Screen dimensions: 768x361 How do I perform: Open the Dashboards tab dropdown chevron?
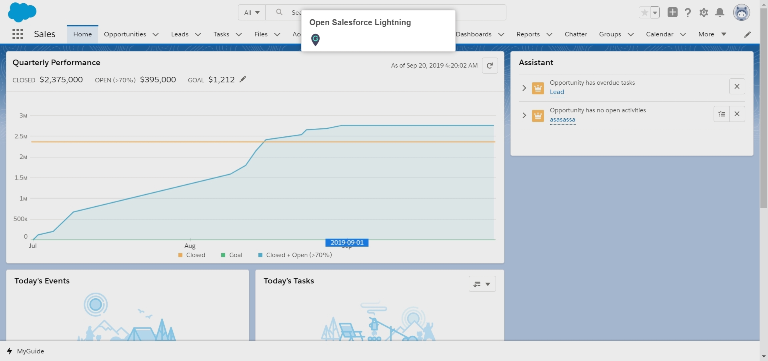tap(501, 34)
